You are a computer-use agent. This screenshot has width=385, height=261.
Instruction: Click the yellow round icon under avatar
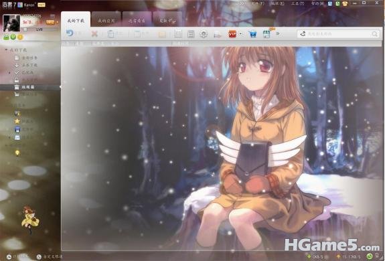pyautogui.click(x=20, y=37)
